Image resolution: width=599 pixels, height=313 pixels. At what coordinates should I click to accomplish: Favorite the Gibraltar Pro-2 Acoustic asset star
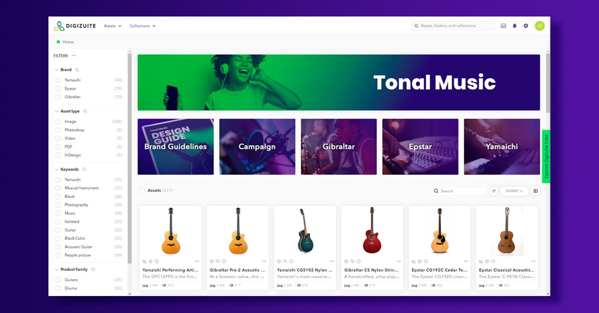pyautogui.click(x=212, y=261)
